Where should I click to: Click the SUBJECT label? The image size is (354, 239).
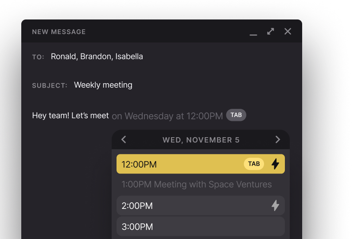click(50, 86)
